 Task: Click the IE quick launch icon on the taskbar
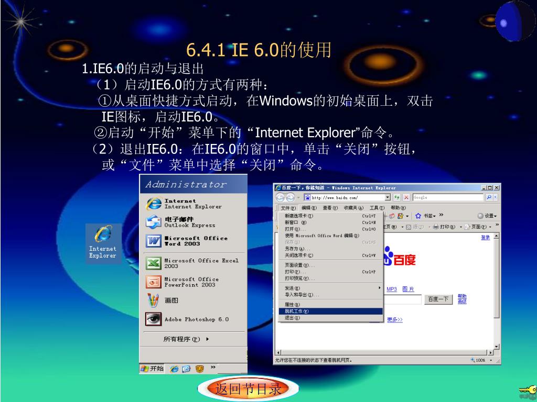[174, 369]
